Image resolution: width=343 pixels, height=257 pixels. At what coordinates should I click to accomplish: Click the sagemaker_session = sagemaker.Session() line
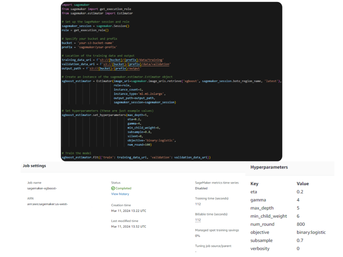click(95, 26)
